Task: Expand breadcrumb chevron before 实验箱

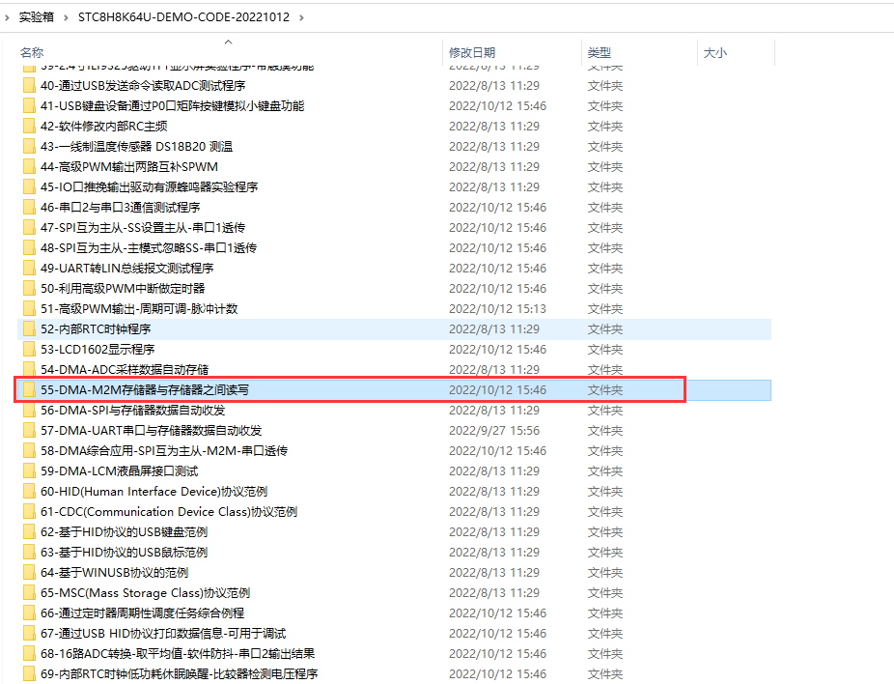Action: [x=6, y=17]
